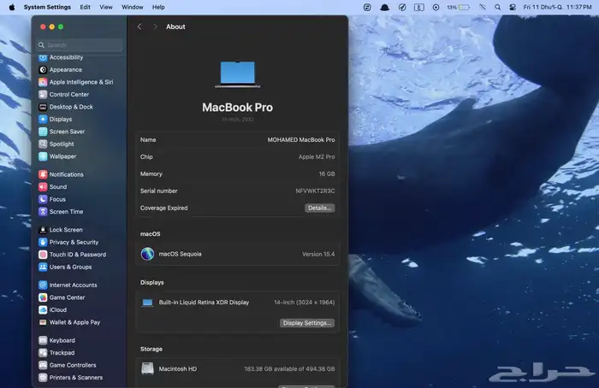The image size is (599, 388).
Task: Select Sound in sidebar
Action: tap(53, 187)
